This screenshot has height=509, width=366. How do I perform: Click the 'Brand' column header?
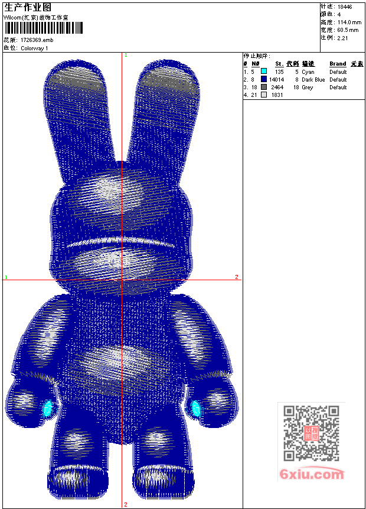[x=338, y=64]
